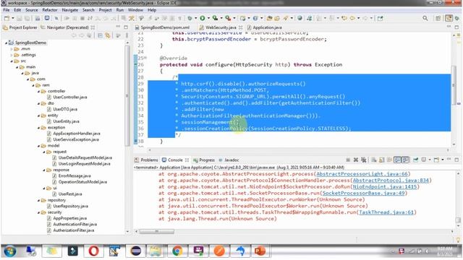Collapse the SpringBootDemo project node
This screenshot has height=260, width=463.
[x=7, y=43]
